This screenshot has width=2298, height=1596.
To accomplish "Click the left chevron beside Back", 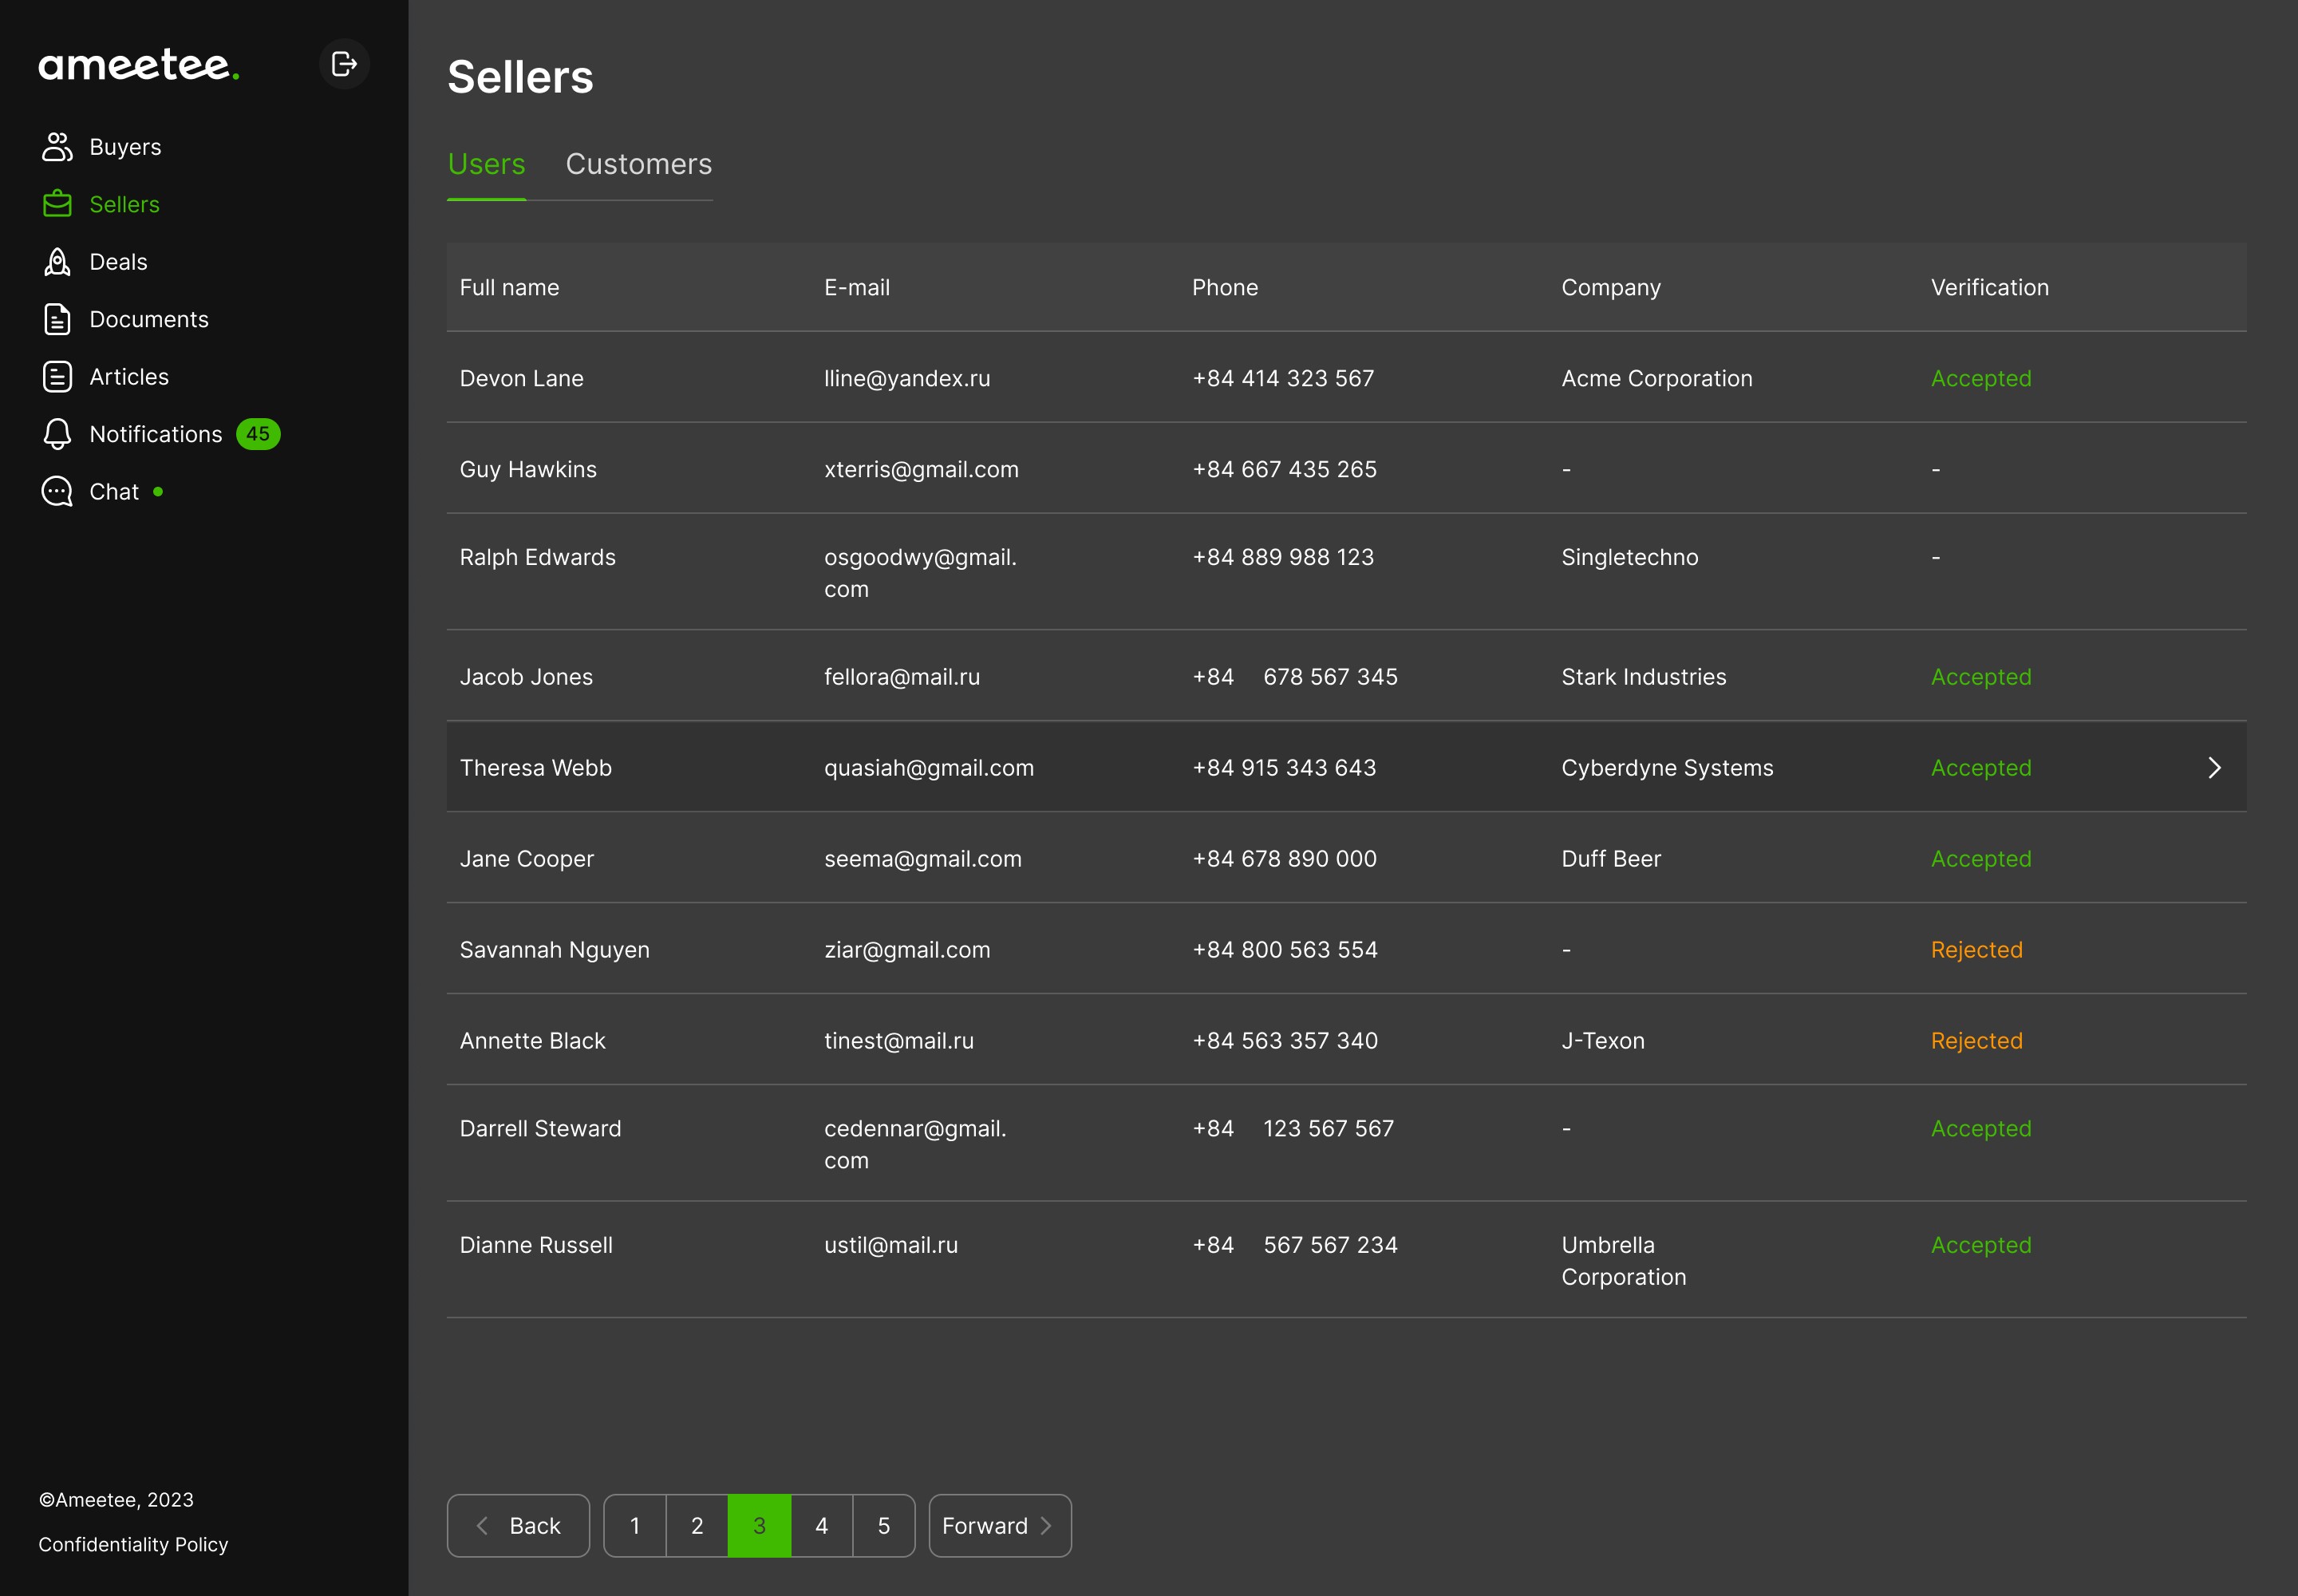I will tap(482, 1526).
